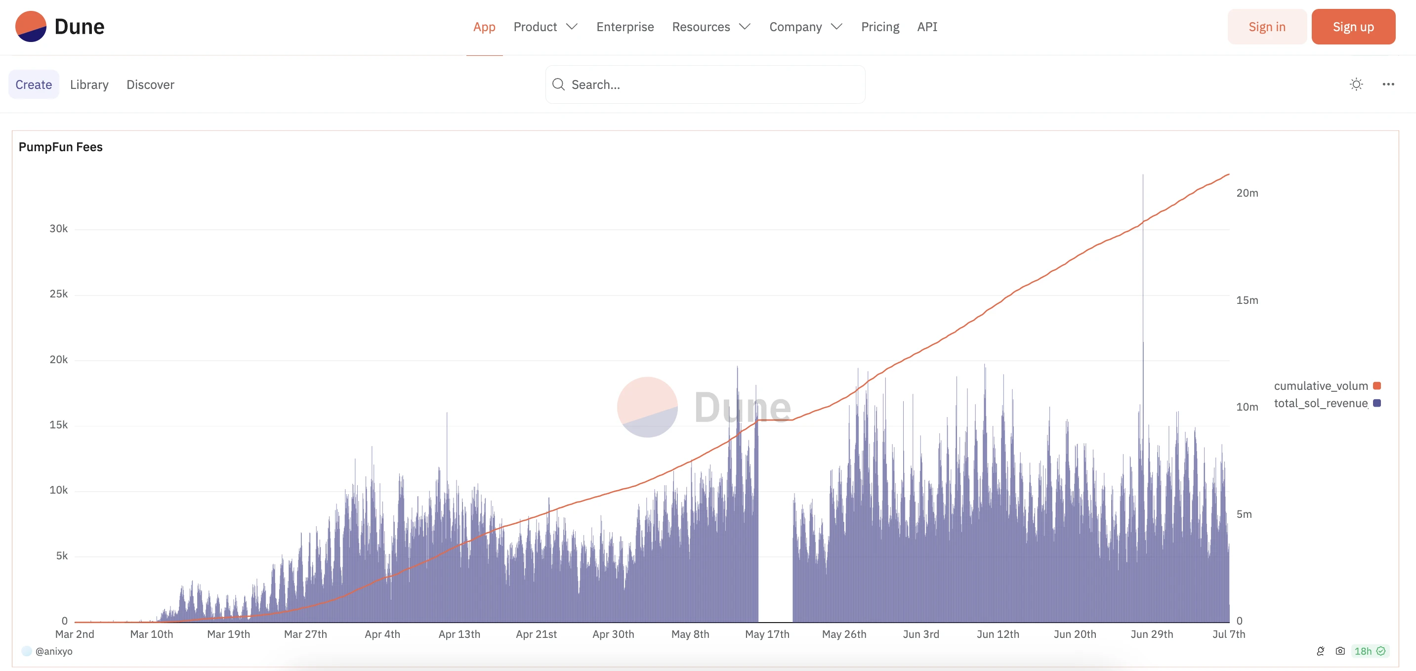Toggle the light/dark theme sun icon

pyautogui.click(x=1356, y=84)
